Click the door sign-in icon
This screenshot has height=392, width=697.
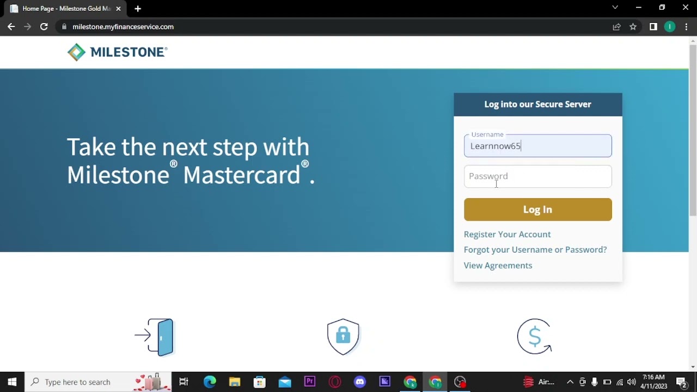pos(154,337)
